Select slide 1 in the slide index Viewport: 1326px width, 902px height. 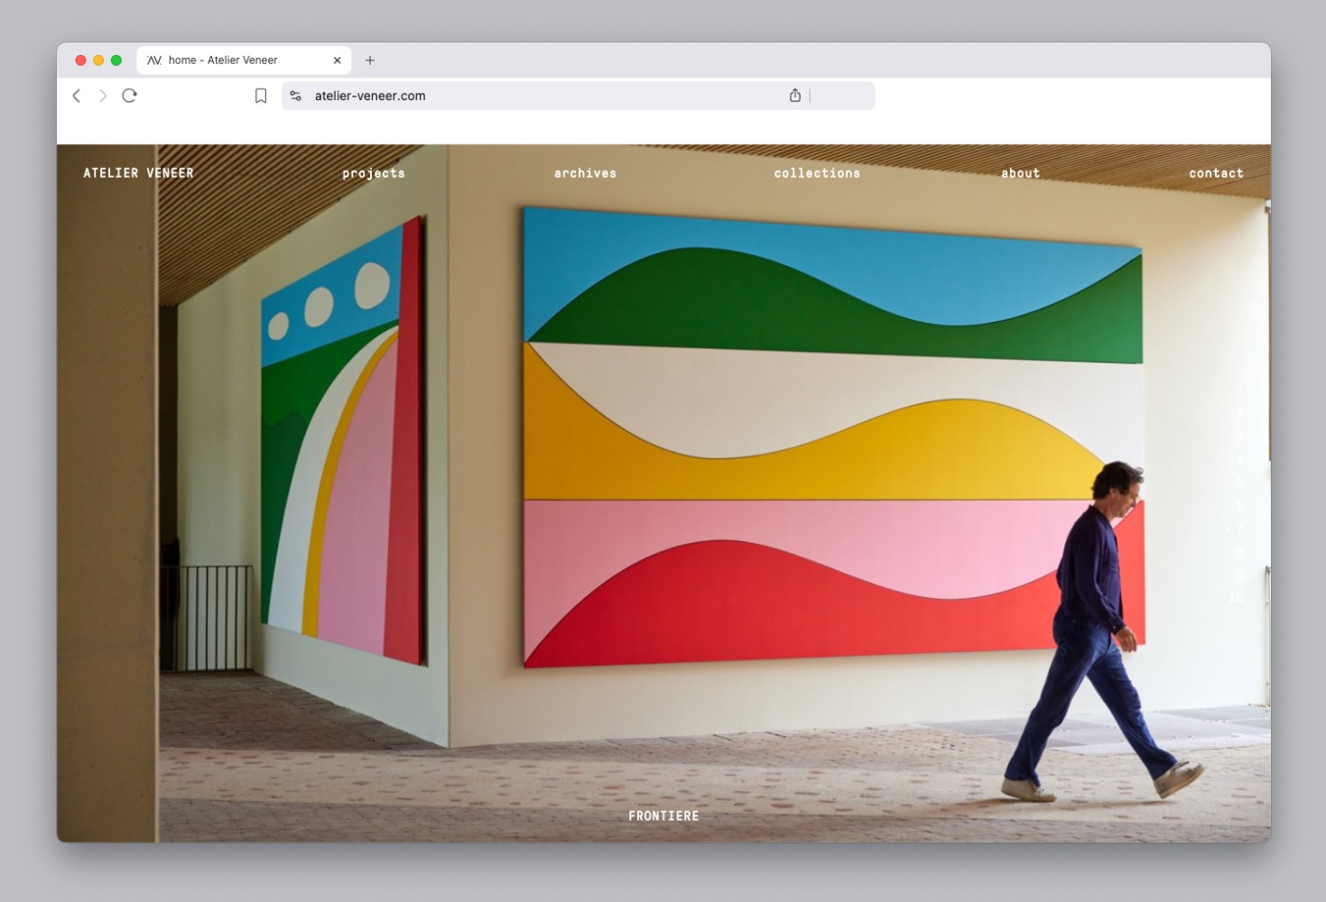coord(1238,390)
